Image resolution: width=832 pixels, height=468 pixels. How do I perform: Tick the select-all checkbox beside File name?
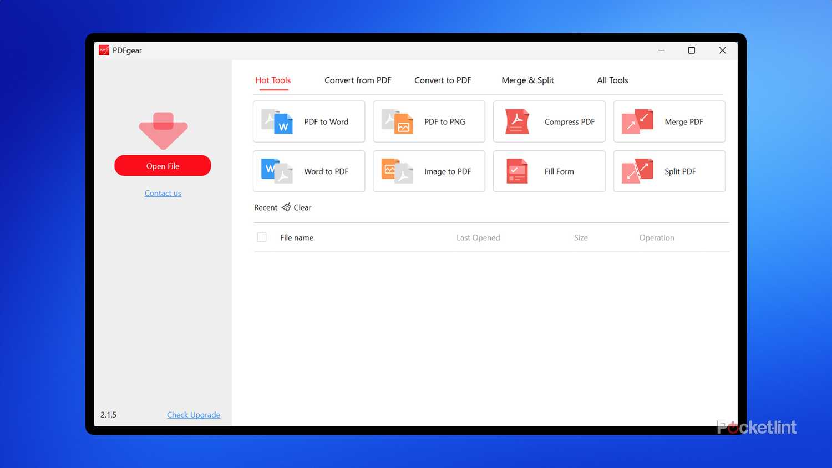pyautogui.click(x=262, y=237)
